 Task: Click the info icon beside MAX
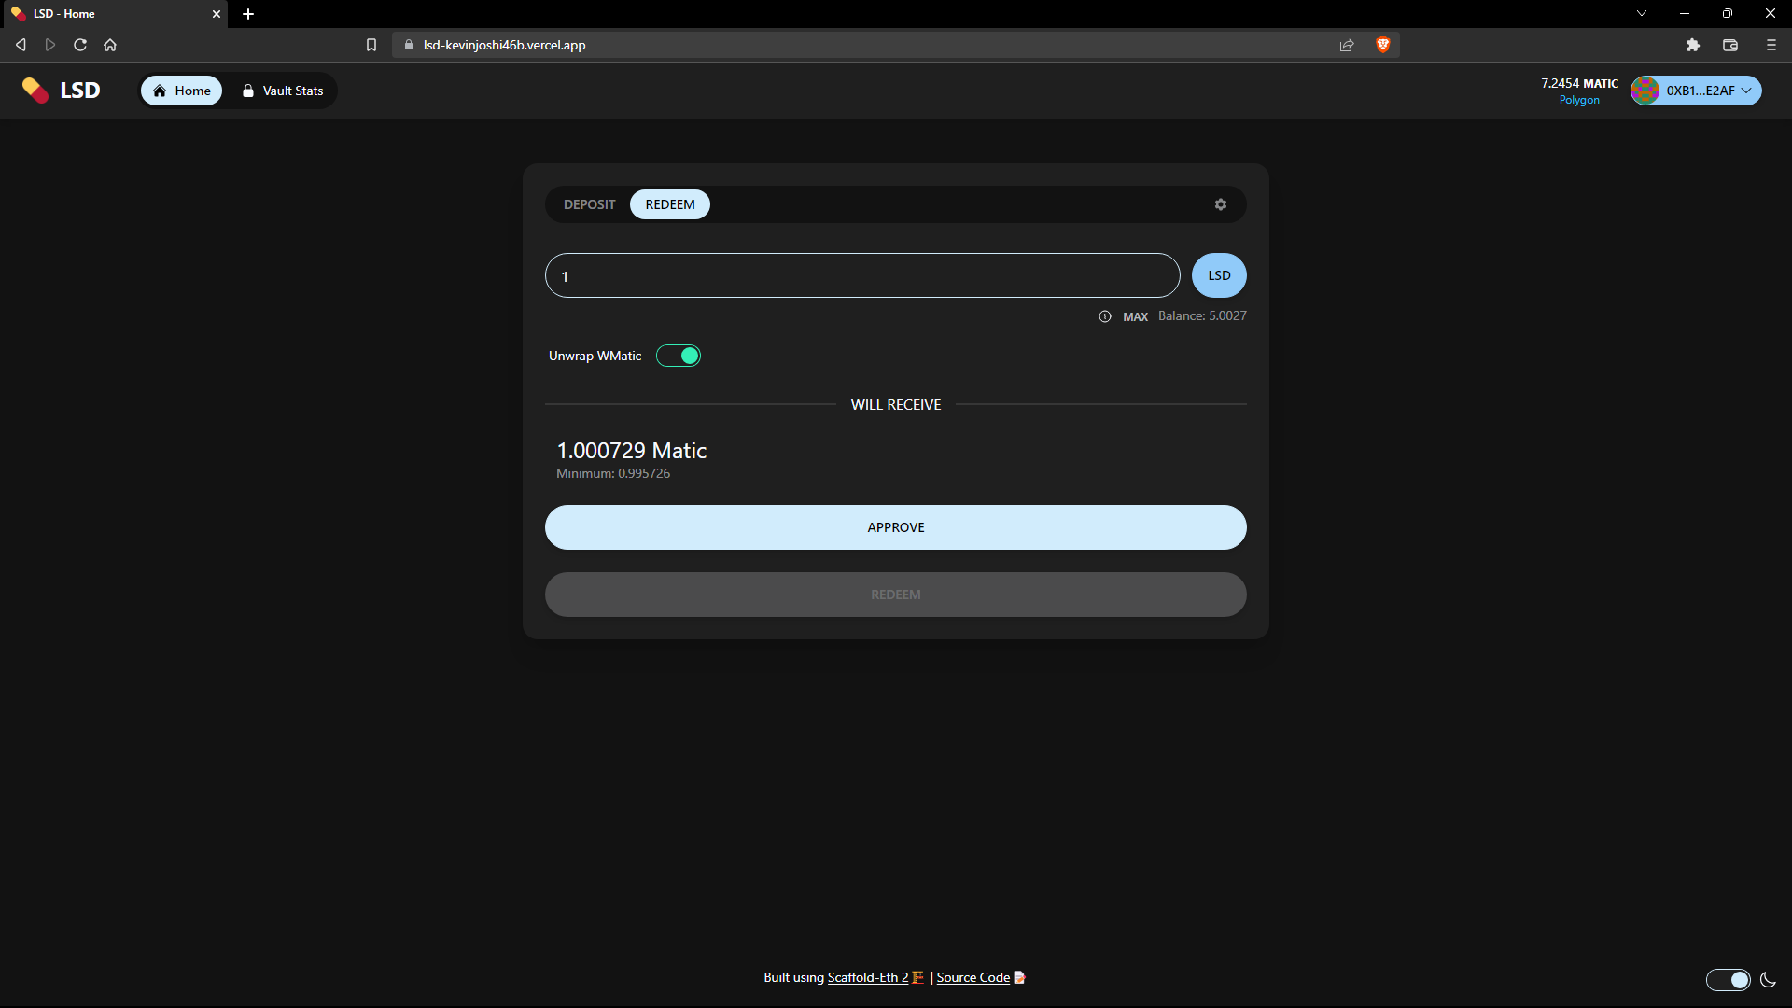(x=1105, y=316)
